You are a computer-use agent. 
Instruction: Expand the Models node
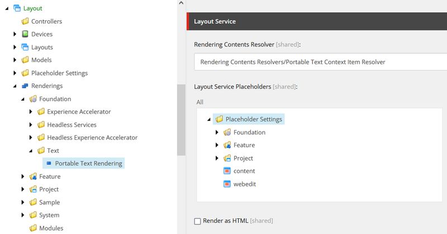[x=15, y=60]
